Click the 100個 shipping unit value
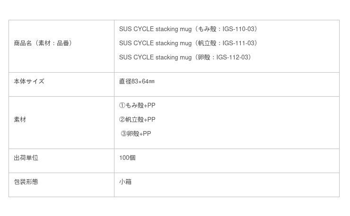 (127, 158)
